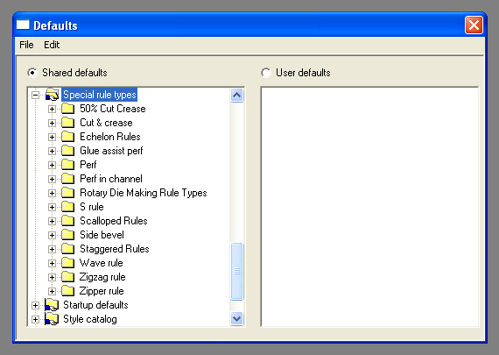Select the Special rule types label
Screen dimensions: 499x355
click(100, 95)
